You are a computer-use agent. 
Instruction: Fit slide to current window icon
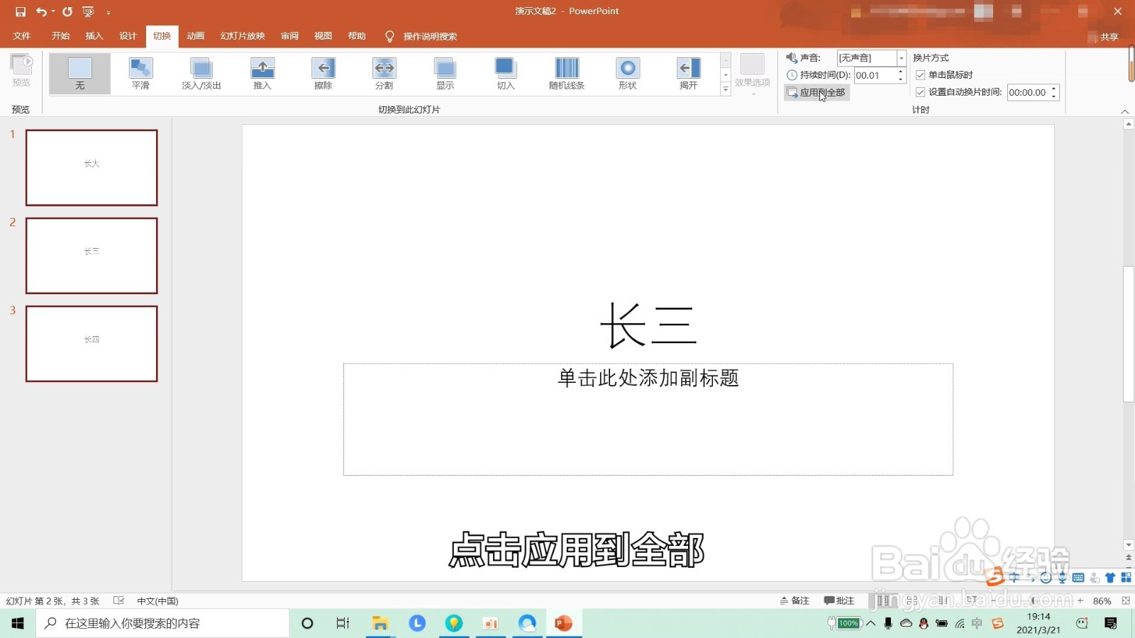pyautogui.click(x=1126, y=600)
